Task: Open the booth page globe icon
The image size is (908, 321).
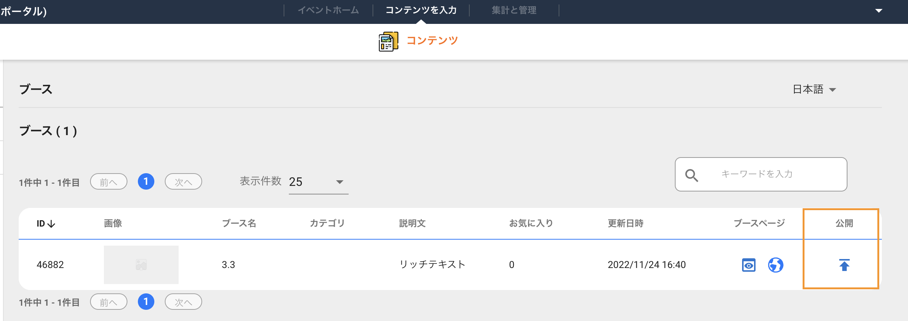Action: tap(775, 265)
